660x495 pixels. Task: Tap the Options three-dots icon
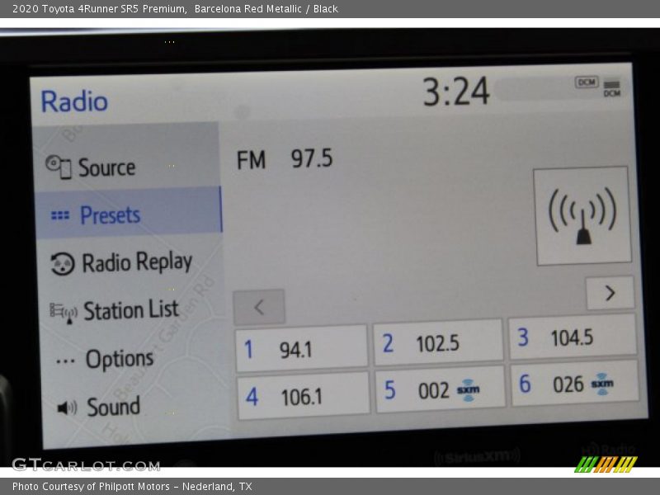[65, 361]
